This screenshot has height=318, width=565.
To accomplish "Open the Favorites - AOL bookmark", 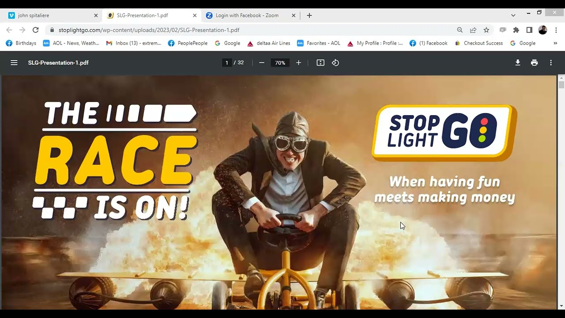I will coord(319,43).
